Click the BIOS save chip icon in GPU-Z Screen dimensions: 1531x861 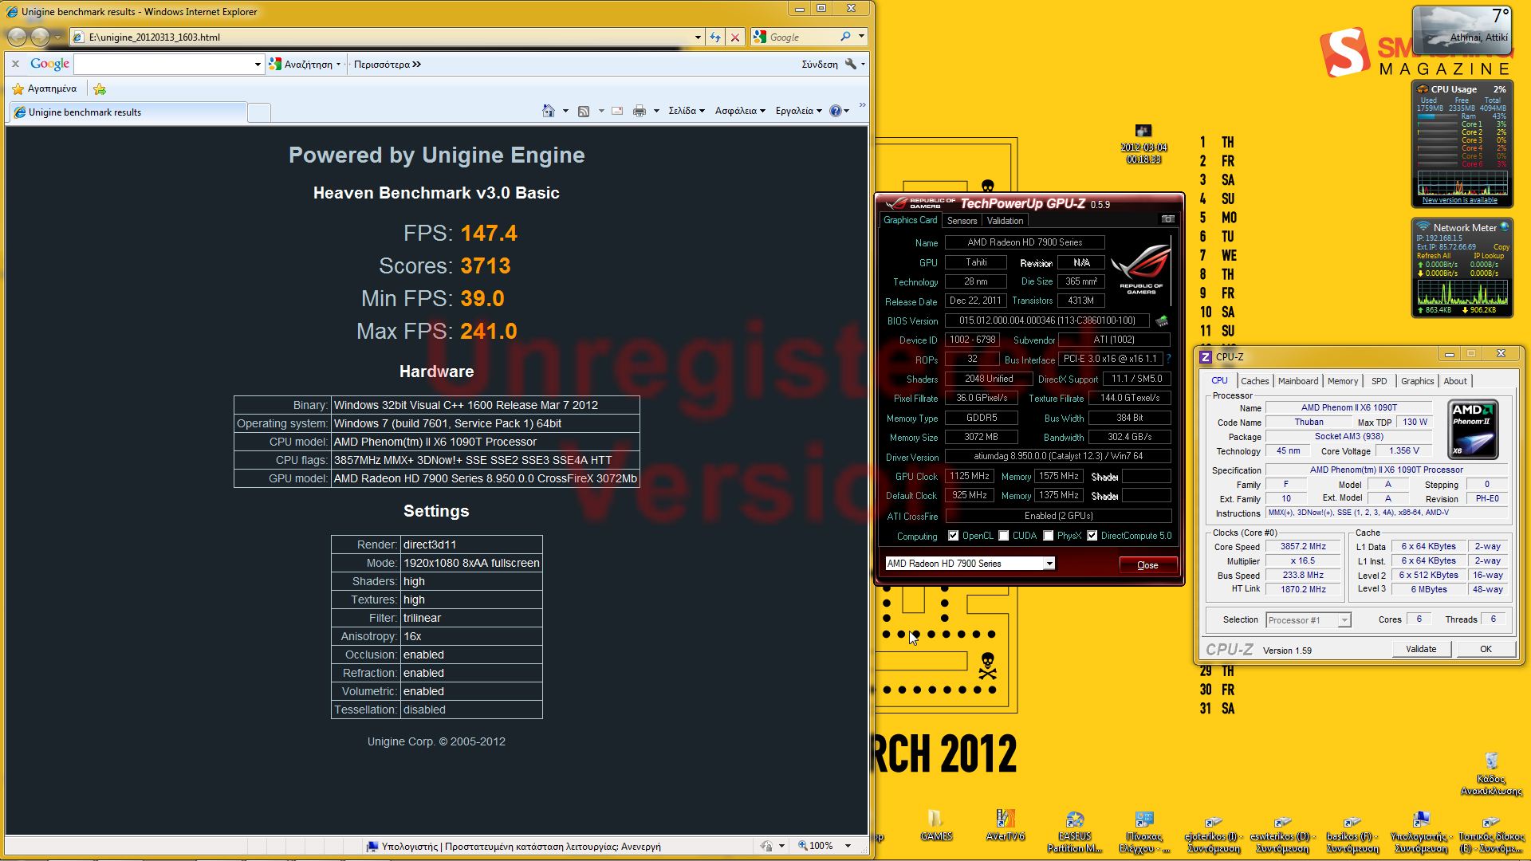[1162, 321]
